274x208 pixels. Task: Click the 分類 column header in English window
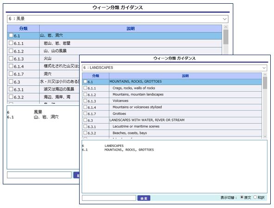[x=95, y=76]
